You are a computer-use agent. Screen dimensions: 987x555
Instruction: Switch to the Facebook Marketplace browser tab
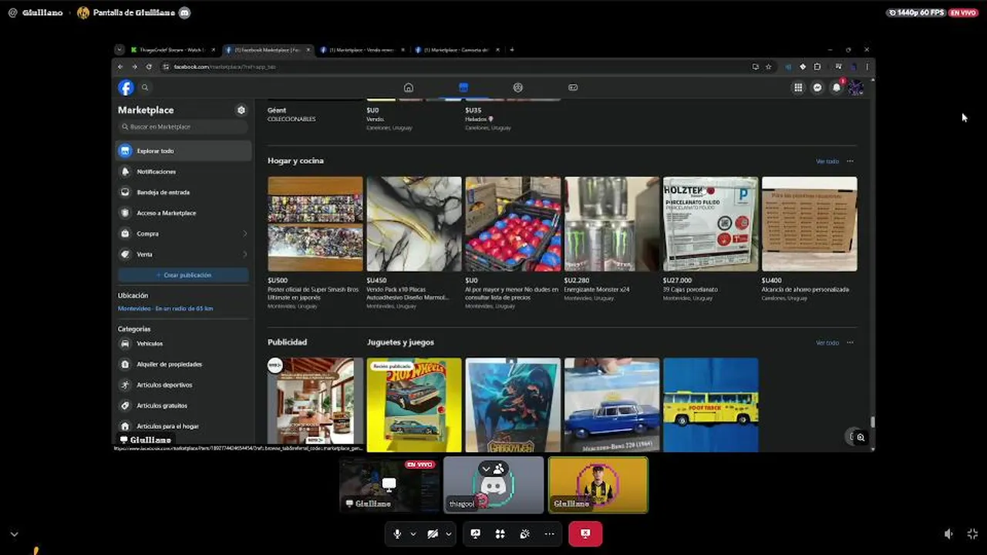[268, 50]
